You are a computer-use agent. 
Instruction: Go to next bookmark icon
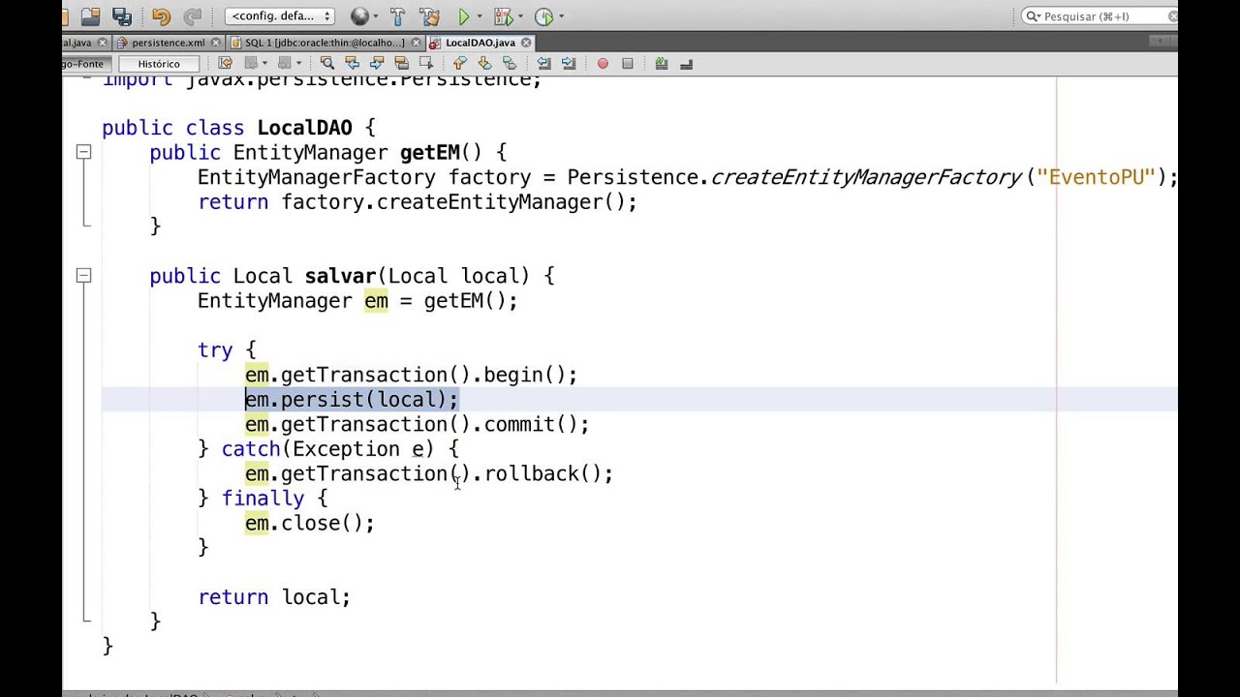coord(484,64)
